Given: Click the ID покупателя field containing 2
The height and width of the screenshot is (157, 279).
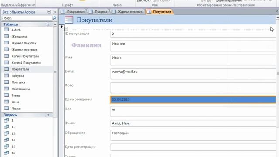Looking at the screenshot, I should [x=193, y=34].
